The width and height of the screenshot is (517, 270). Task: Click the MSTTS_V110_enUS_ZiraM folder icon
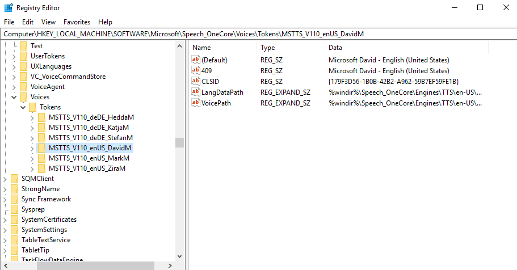click(x=41, y=168)
